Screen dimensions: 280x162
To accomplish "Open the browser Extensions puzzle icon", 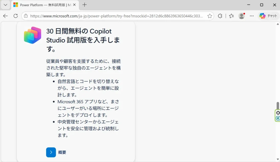I will [x=220, y=16].
